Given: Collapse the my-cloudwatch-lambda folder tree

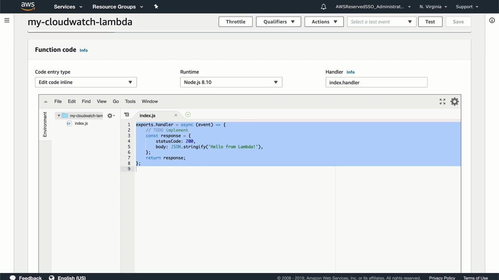Looking at the screenshot, I should pyautogui.click(x=59, y=115).
